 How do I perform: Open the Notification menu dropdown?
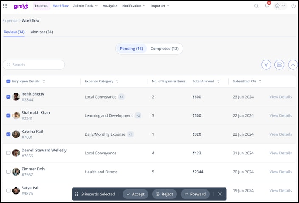click(134, 6)
